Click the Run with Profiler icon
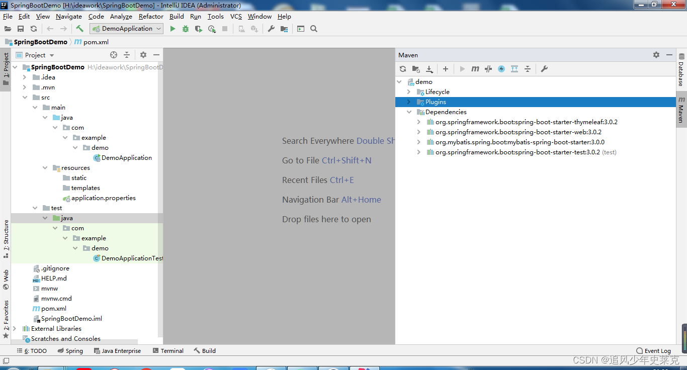The image size is (687, 370). point(212,29)
